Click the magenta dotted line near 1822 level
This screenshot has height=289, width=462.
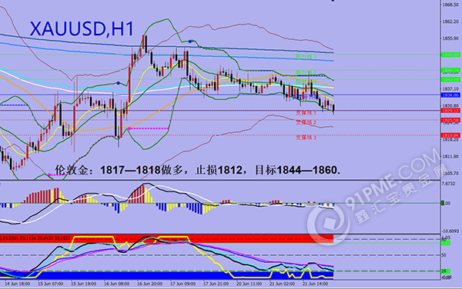(148, 128)
